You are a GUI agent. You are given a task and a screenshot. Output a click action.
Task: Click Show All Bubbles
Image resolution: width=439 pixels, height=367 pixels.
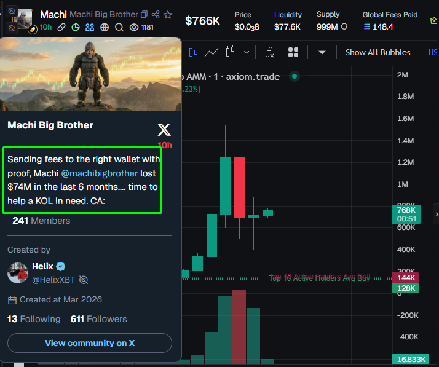pos(378,52)
